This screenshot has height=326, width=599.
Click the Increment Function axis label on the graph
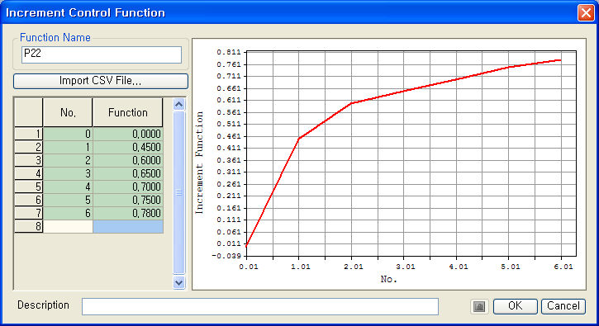(x=199, y=163)
